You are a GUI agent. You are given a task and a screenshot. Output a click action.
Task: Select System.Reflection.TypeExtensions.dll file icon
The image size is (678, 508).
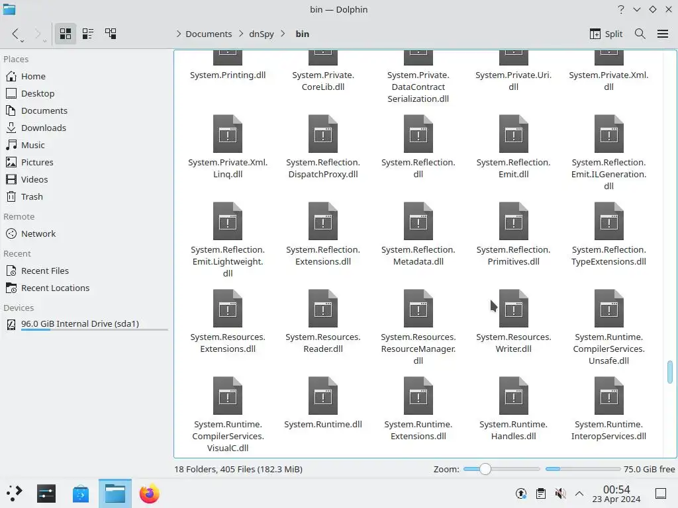click(609, 221)
